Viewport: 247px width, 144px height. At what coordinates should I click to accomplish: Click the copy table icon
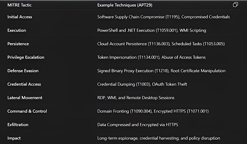[x=235, y=5]
